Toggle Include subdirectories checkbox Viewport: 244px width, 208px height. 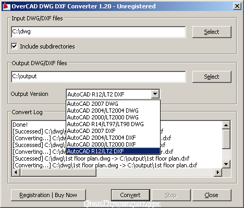point(14,46)
